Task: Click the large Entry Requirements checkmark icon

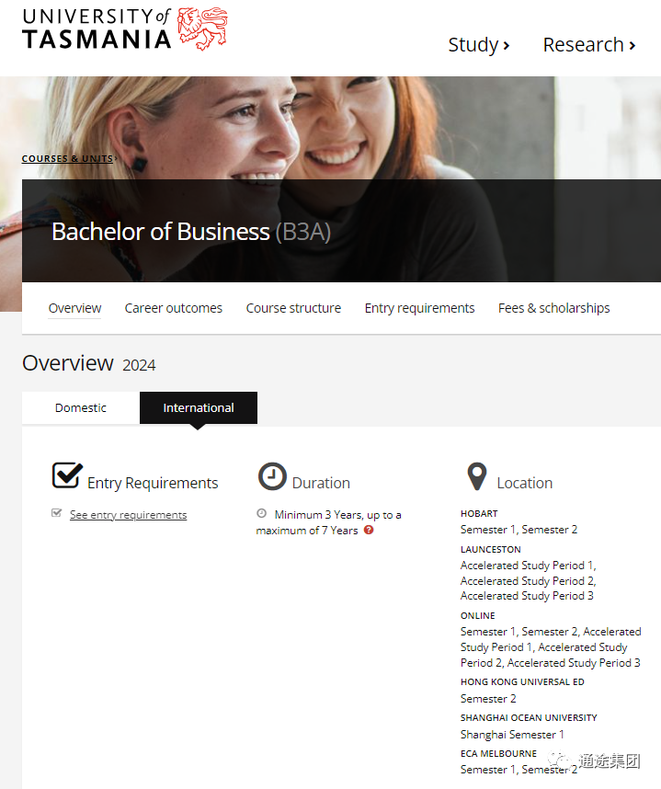Action: (67, 475)
